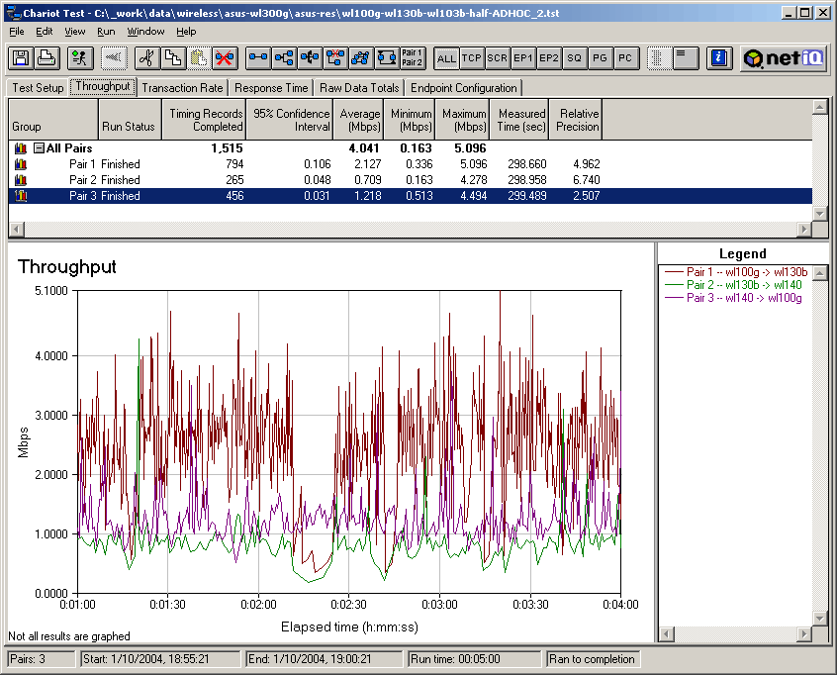
Task: Click the legend panel scroll-down arrow
Action: [822, 618]
